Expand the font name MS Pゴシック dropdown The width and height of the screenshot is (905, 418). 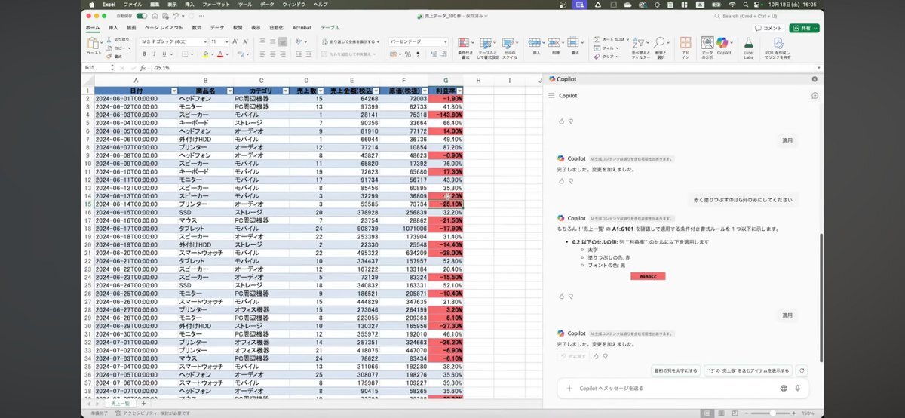(x=204, y=41)
